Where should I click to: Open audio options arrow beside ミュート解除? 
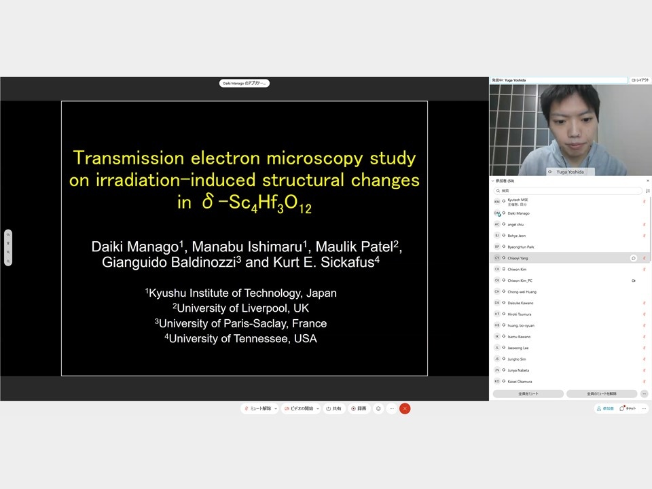276,409
